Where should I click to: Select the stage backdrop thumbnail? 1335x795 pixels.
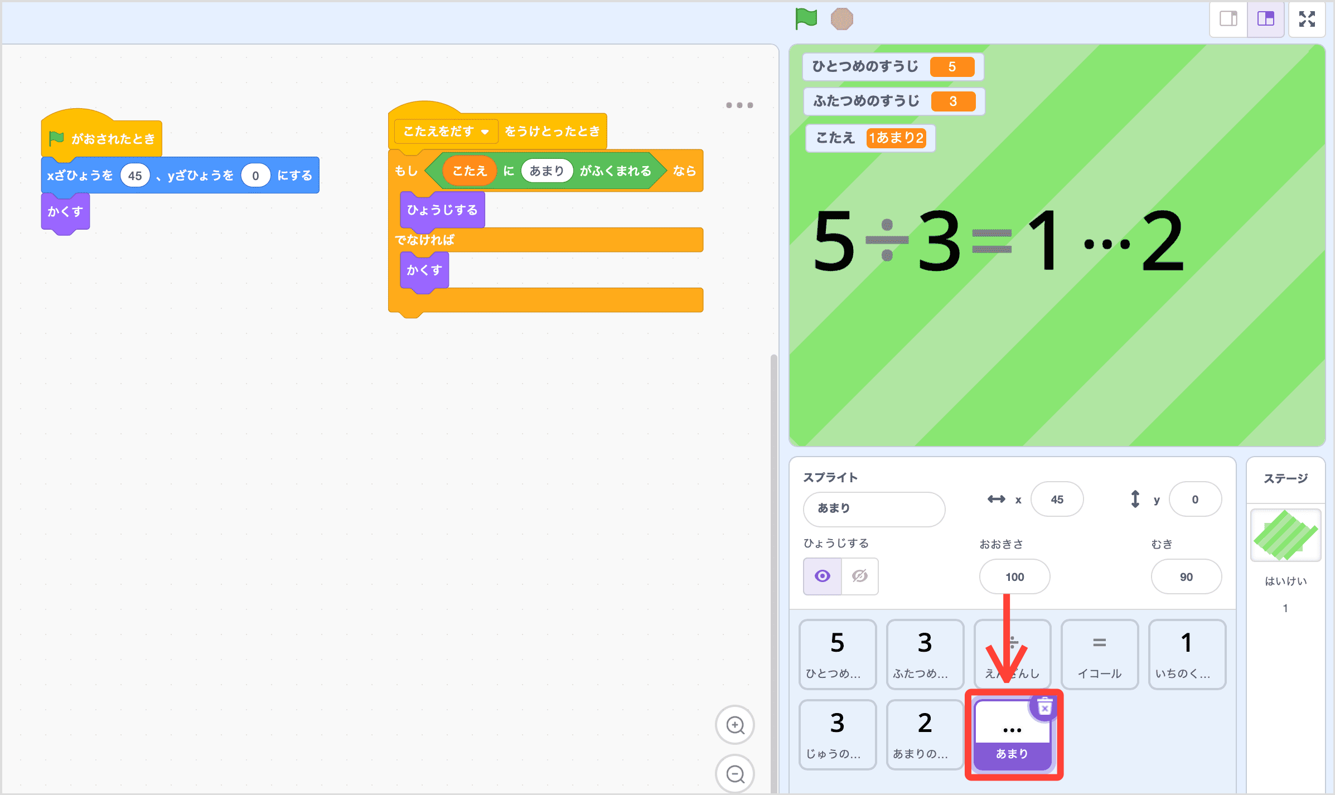1285,535
